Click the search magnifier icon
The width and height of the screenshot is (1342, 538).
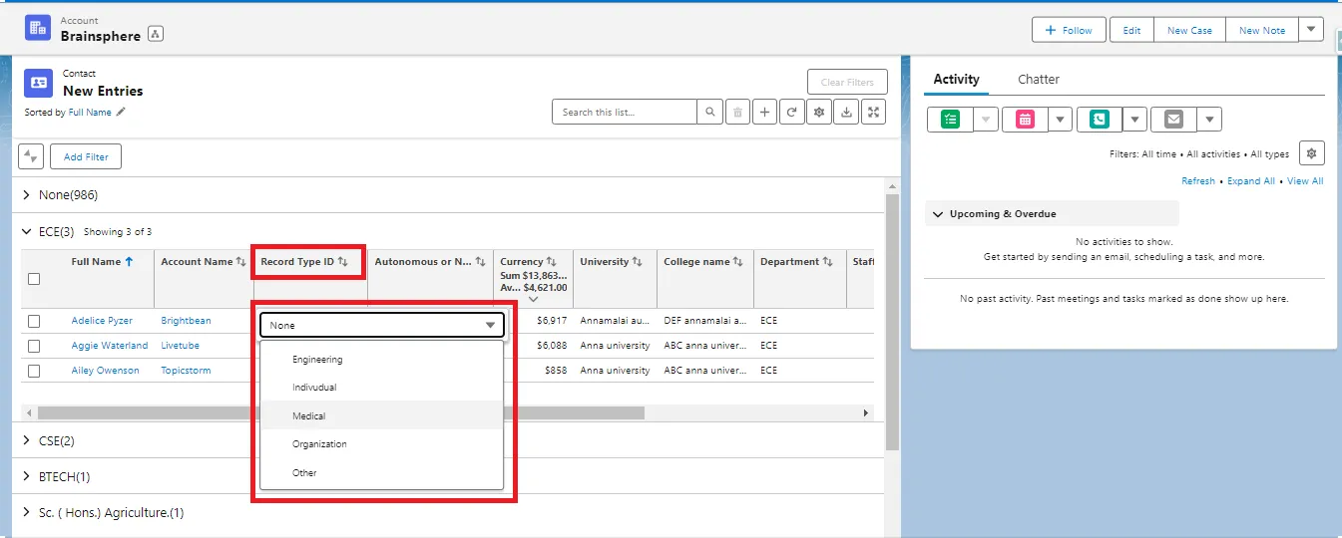(709, 113)
